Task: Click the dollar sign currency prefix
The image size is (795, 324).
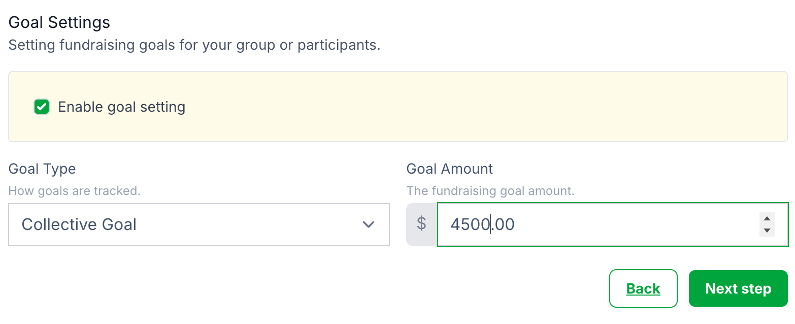Action: pos(421,224)
